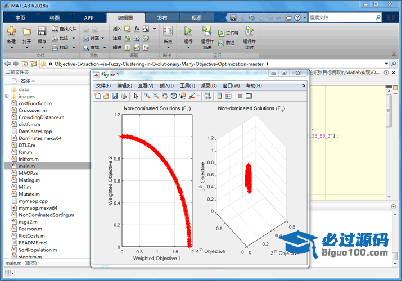The width and height of the screenshot is (402, 281).
Task: Select the Pan hand tool in Figure 1
Action: point(165,96)
